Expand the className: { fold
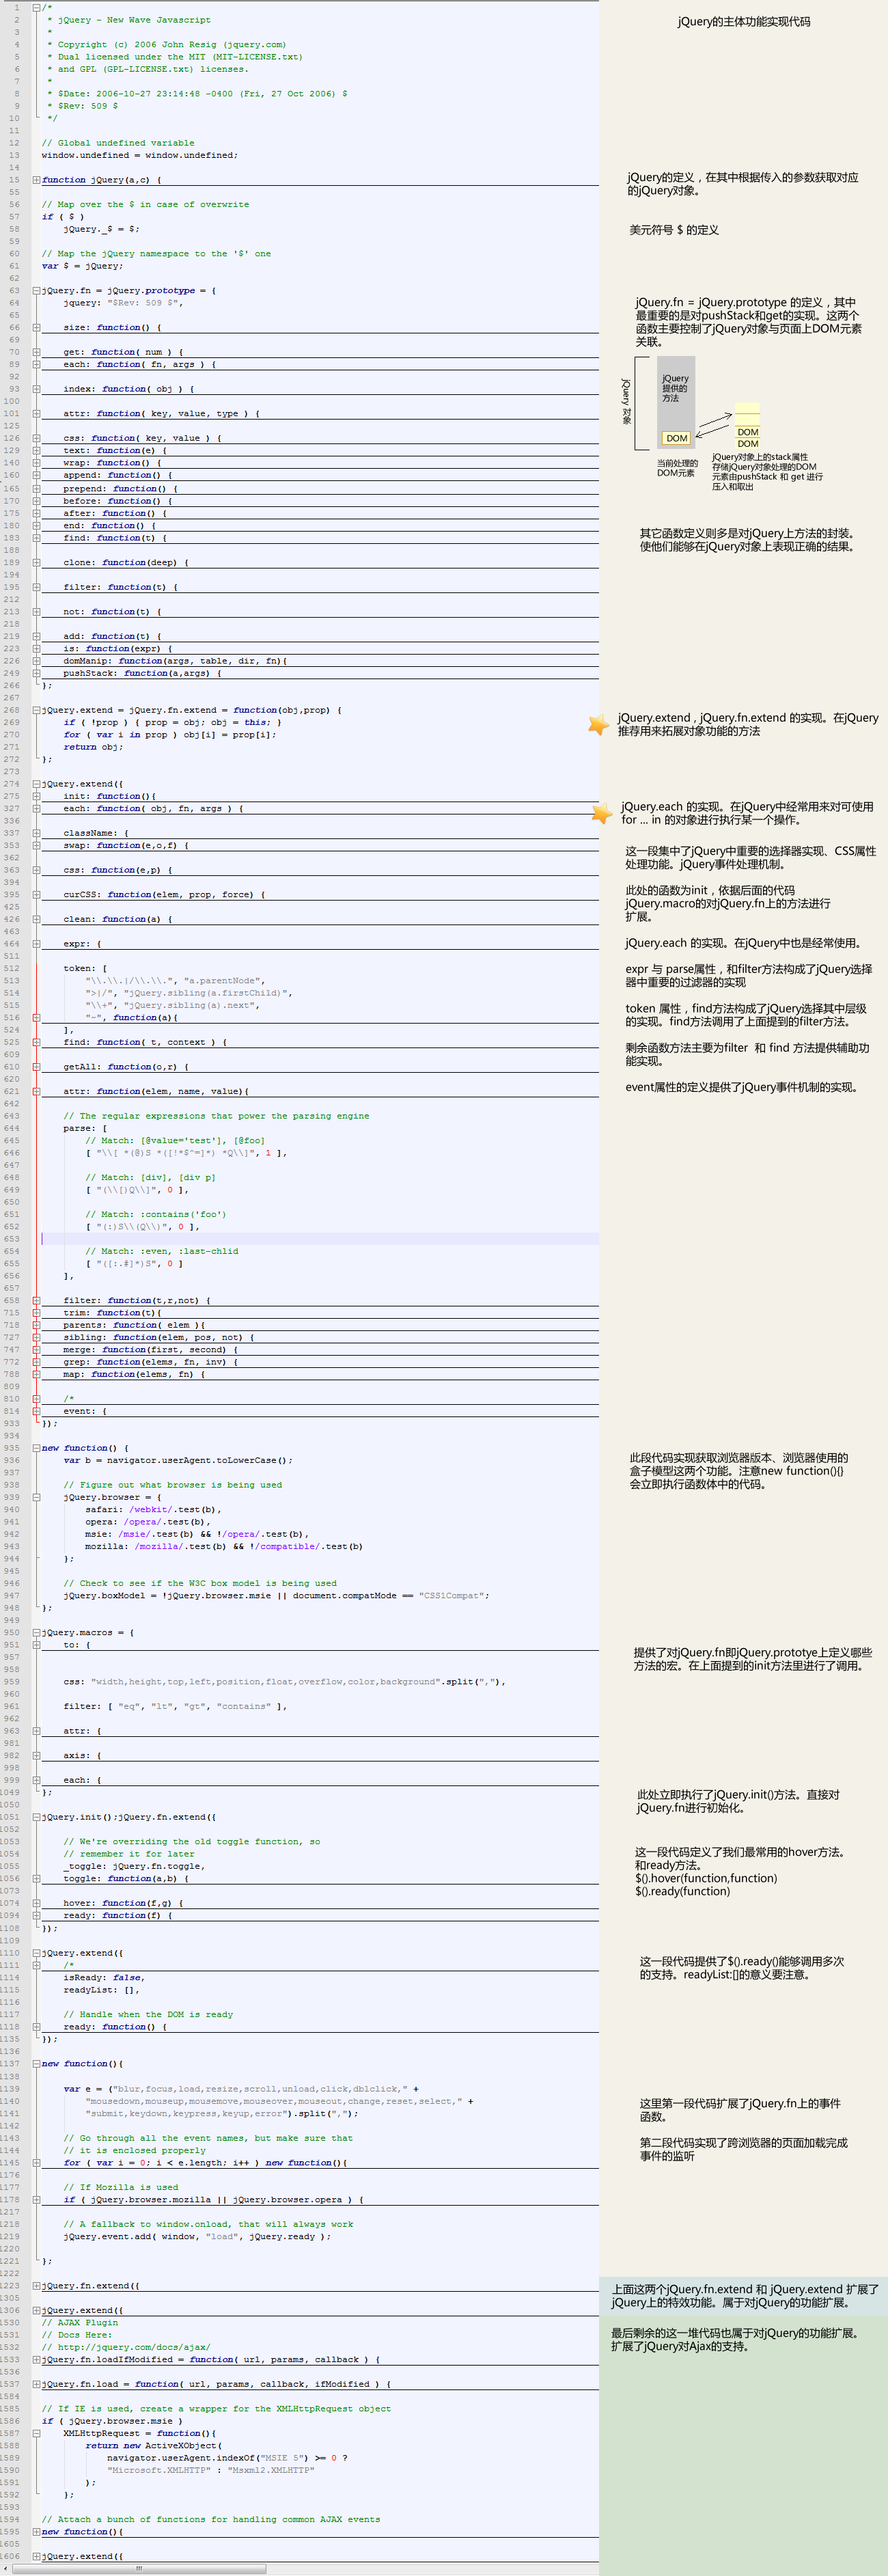Viewport: 888px width, 2576px height. pyautogui.click(x=36, y=833)
